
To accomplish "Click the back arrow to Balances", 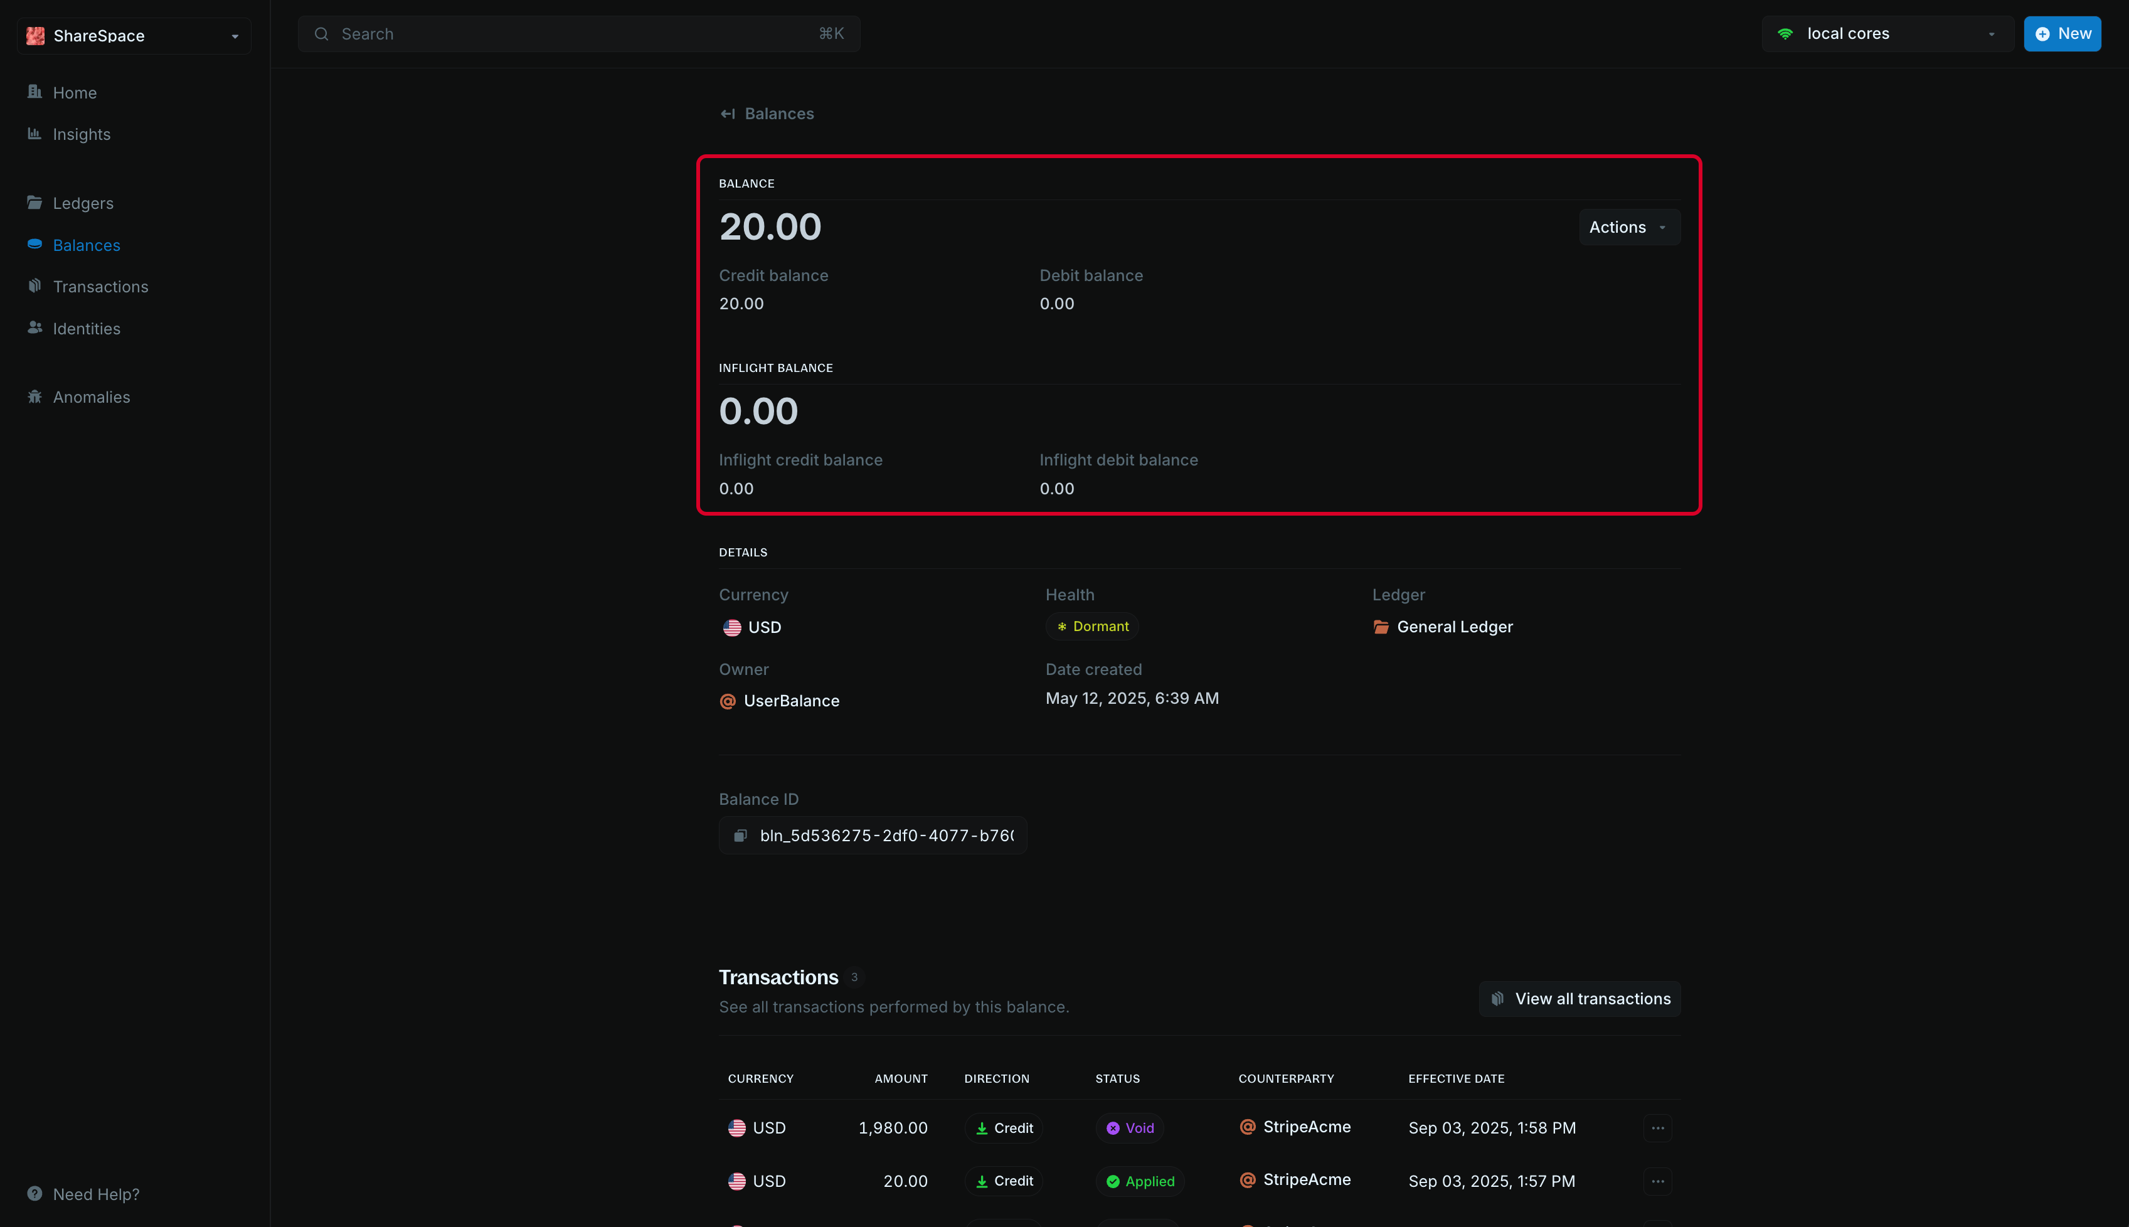I will pyautogui.click(x=727, y=114).
